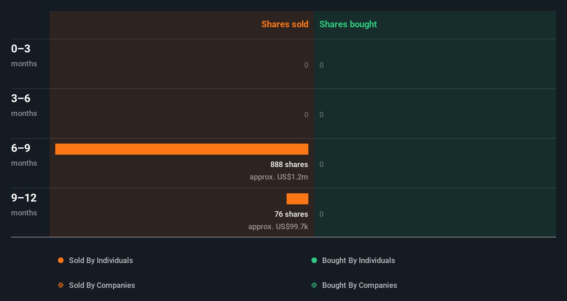Click the 9–12 months row label
The image size is (567, 301).
point(24,205)
